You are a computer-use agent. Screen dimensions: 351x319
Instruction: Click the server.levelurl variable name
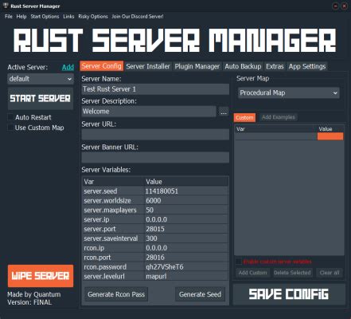coord(104,277)
